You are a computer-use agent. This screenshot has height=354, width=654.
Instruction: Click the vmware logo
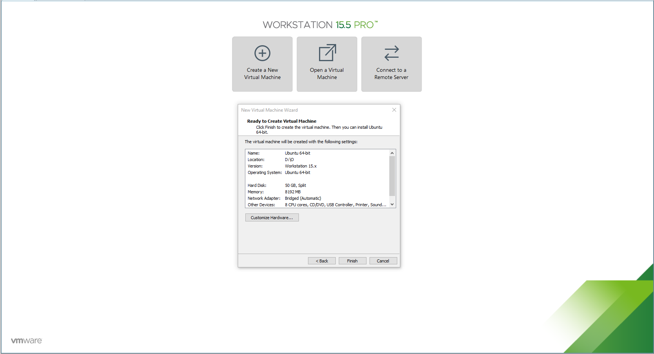click(x=27, y=340)
